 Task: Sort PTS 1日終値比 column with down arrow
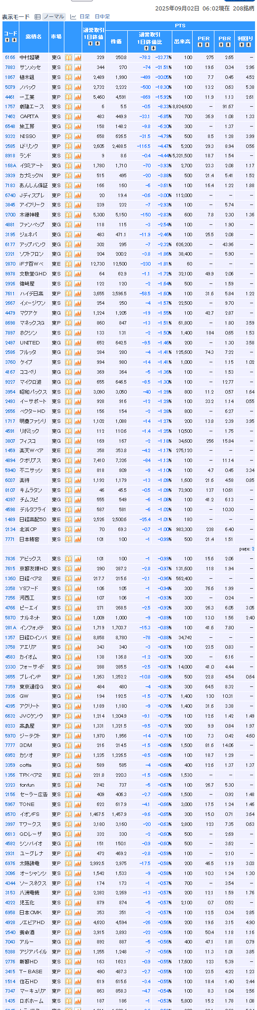(154, 49)
